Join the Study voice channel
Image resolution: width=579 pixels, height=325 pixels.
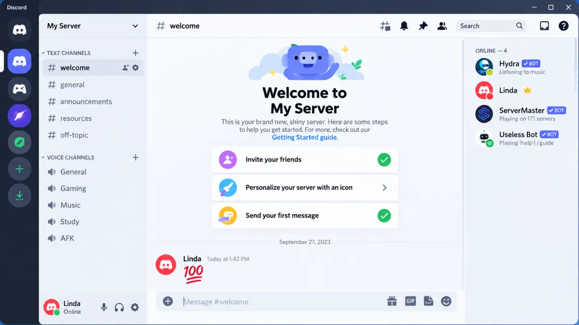click(93, 222)
